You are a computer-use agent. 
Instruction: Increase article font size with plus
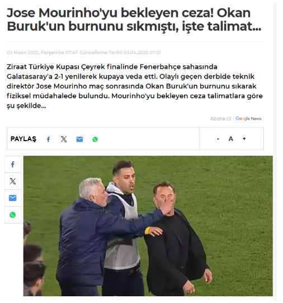click(x=244, y=139)
